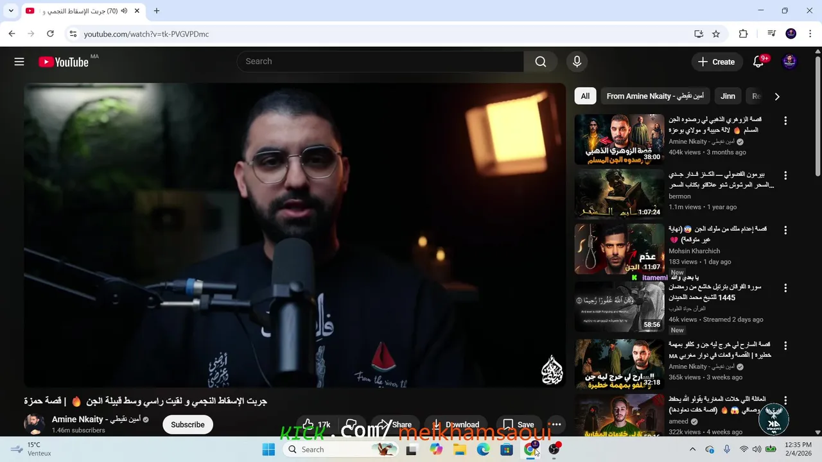Viewport: 822px width, 462px height.
Task: Open the 32:18 Amine Nkaity thumbnail
Action: 619,364
